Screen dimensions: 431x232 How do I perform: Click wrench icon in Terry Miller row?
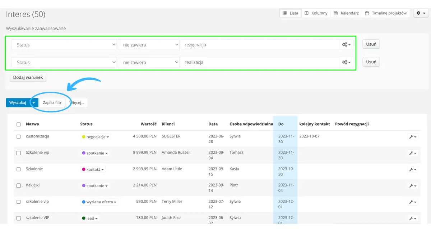pyautogui.click(x=413, y=202)
